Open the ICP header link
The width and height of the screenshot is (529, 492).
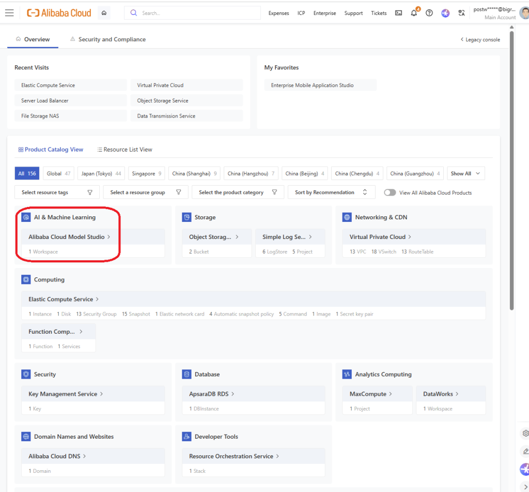pos(301,13)
